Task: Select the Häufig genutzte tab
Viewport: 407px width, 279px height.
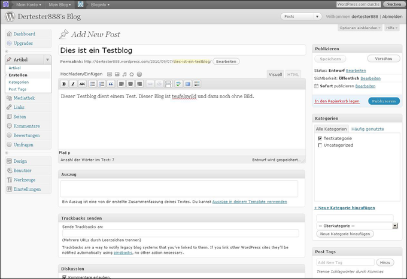Action: 367,129
